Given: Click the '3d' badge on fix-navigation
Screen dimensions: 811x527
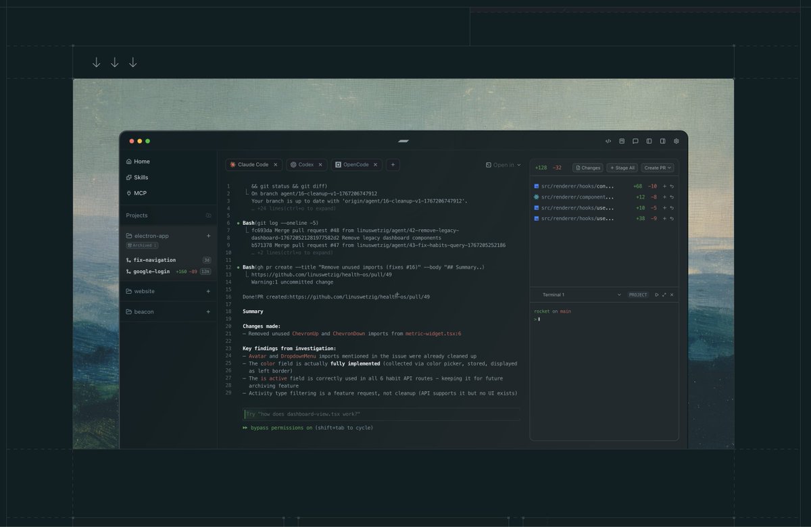Looking at the screenshot, I should [206, 260].
